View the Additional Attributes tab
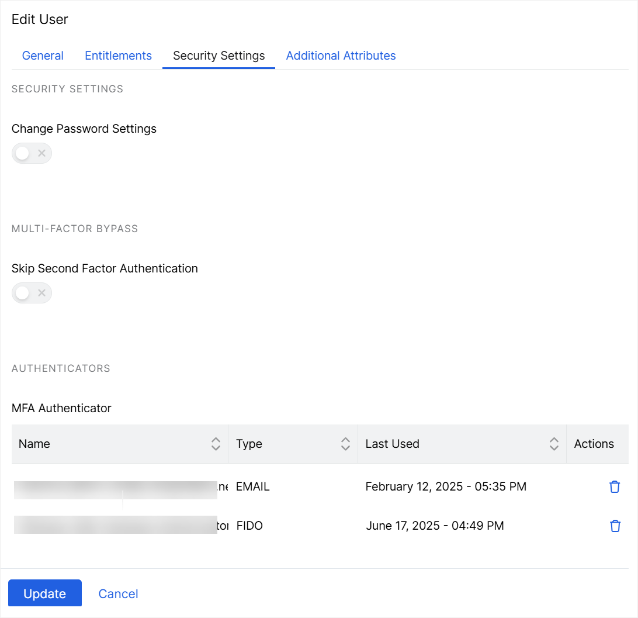The height and width of the screenshot is (618, 638). click(x=341, y=56)
